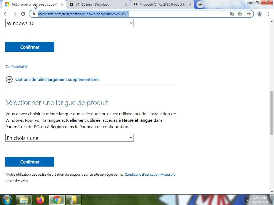
Task: Click the Sélectionner une langue de produit heading
Action: coord(57,102)
